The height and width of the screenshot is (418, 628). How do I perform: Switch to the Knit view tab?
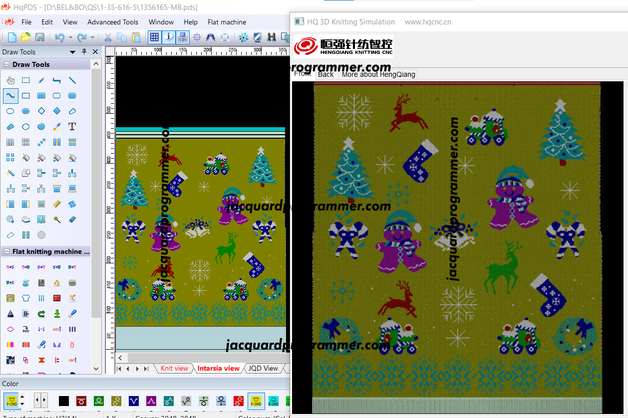(174, 368)
